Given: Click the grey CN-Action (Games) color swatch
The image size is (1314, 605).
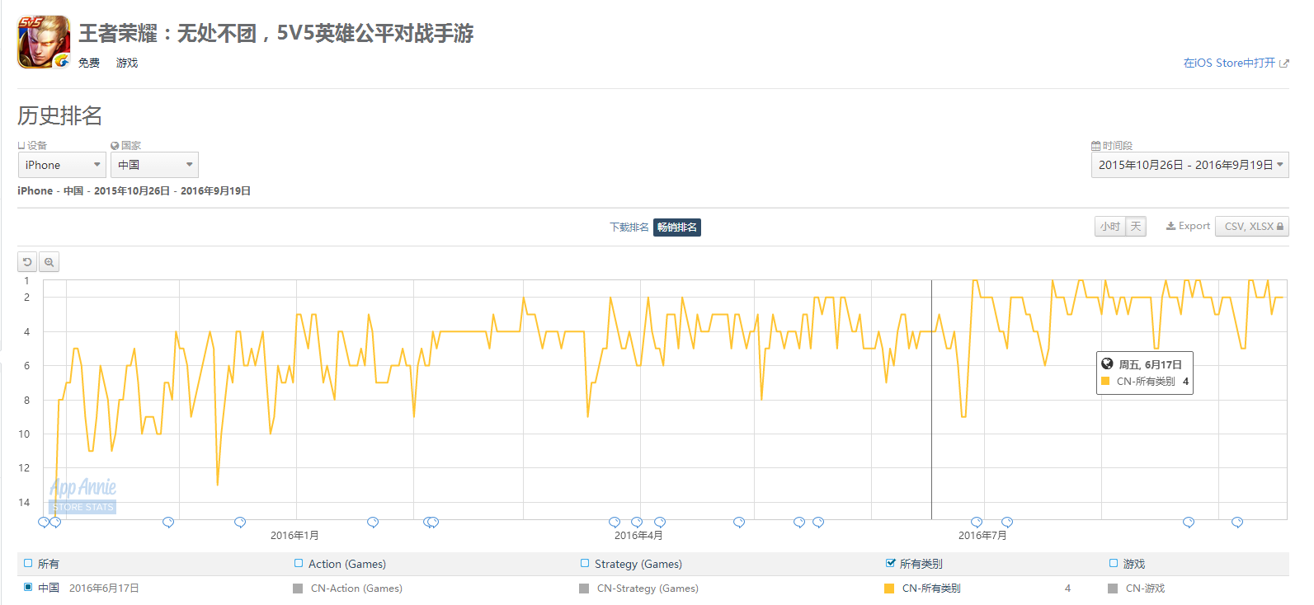Looking at the screenshot, I should click(298, 589).
